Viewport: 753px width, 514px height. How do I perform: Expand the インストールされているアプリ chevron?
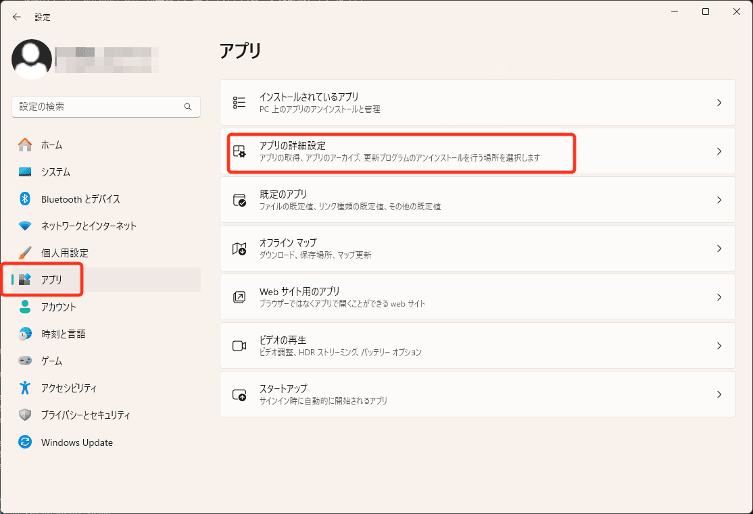click(719, 102)
